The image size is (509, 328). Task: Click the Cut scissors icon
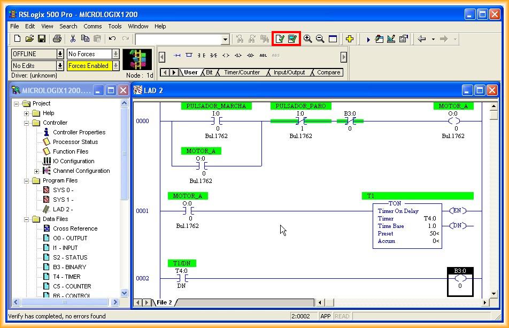[x=73, y=39]
